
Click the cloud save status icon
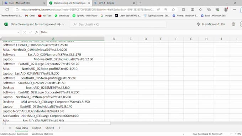pos(59,24)
